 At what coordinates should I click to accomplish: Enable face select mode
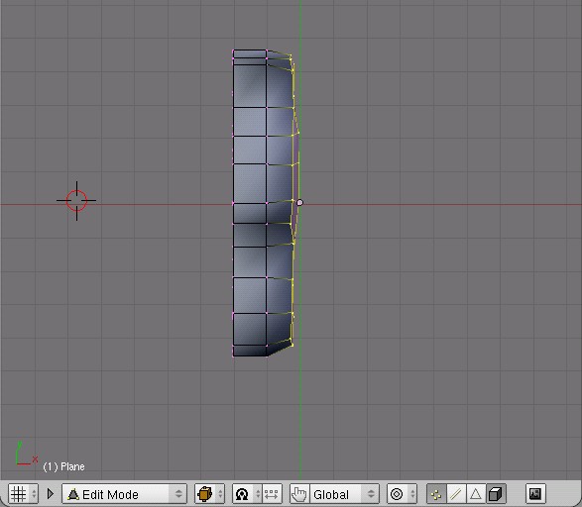click(476, 494)
